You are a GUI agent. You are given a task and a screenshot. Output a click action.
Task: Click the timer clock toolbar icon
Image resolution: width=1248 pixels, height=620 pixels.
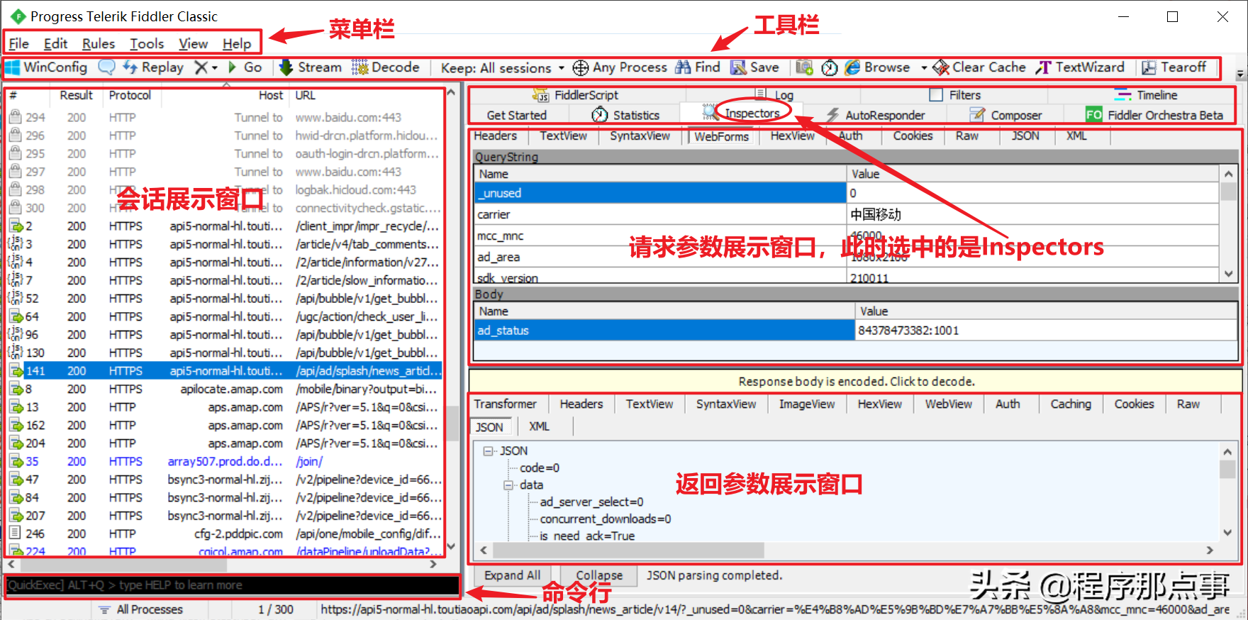830,67
